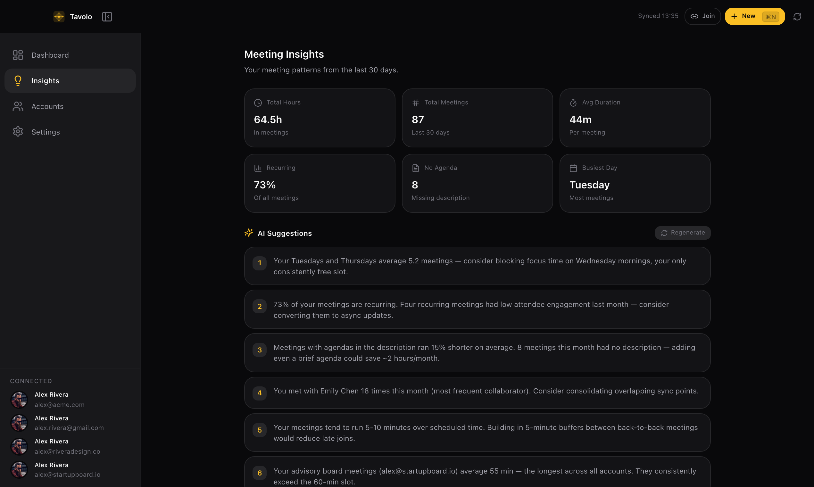Click the hash icon on Total Meetings card
Screen dimensions: 814x487
coord(416,103)
